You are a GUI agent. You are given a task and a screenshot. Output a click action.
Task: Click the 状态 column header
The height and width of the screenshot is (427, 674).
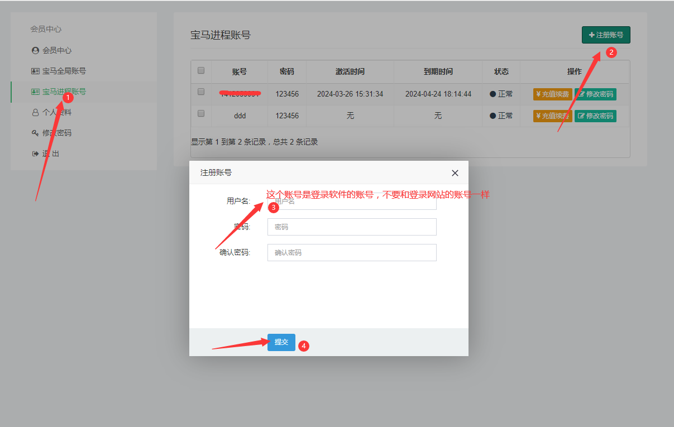[501, 71]
